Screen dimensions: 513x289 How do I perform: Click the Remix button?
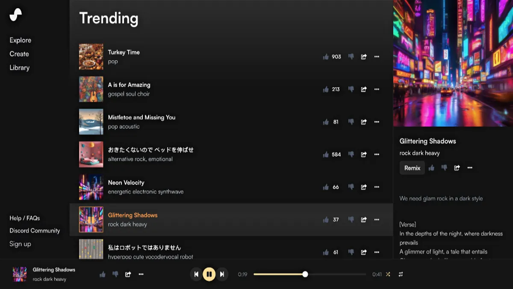pyautogui.click(x=412, y=168)
